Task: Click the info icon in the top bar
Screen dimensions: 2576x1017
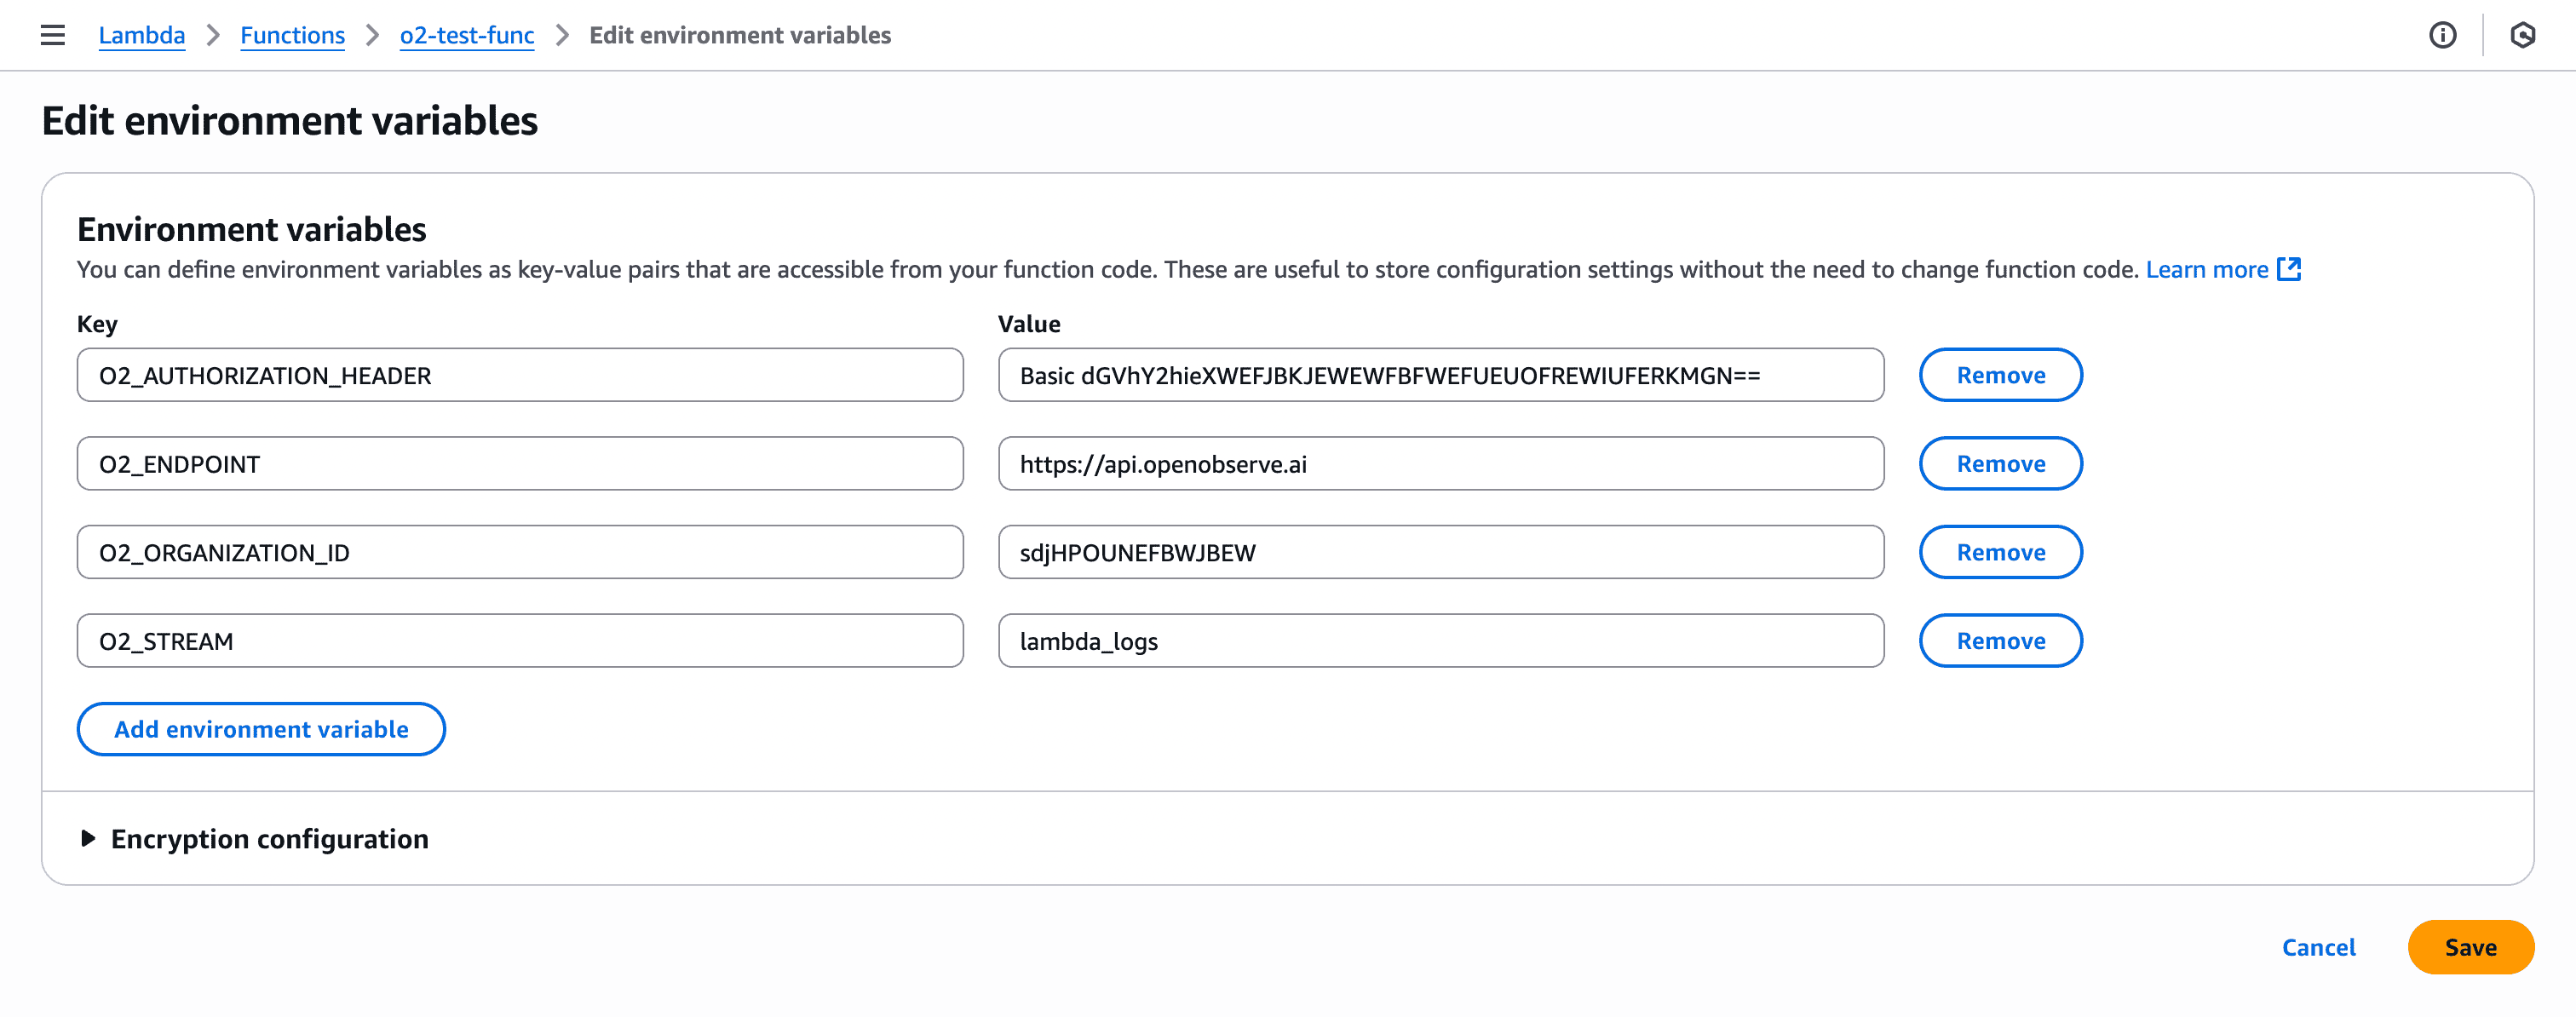Action: coord(2443,35)
